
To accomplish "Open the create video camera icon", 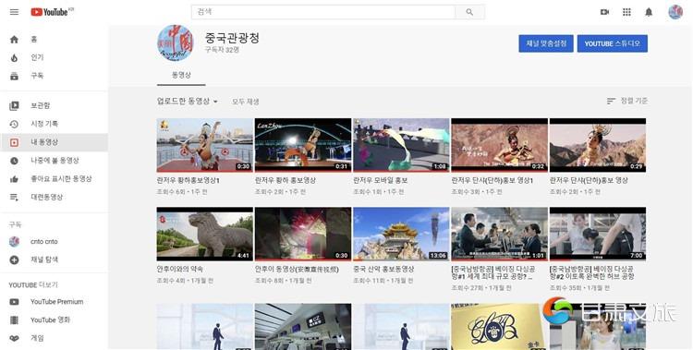I will [604, 12].
